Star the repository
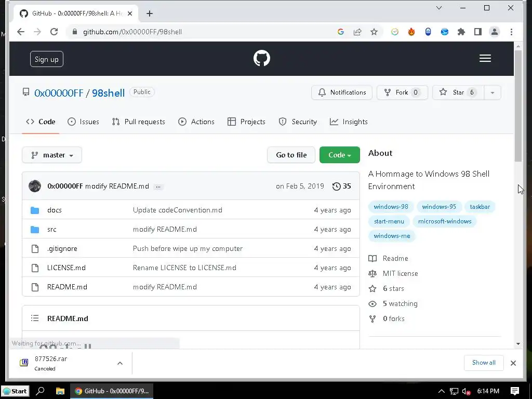This screenshot has width=532, height=399. tap(458, 92)
